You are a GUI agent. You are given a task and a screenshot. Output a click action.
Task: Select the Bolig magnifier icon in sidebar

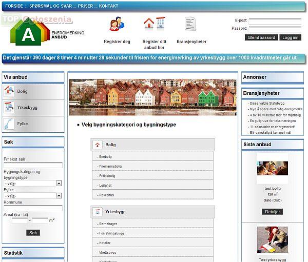(9, 91)
